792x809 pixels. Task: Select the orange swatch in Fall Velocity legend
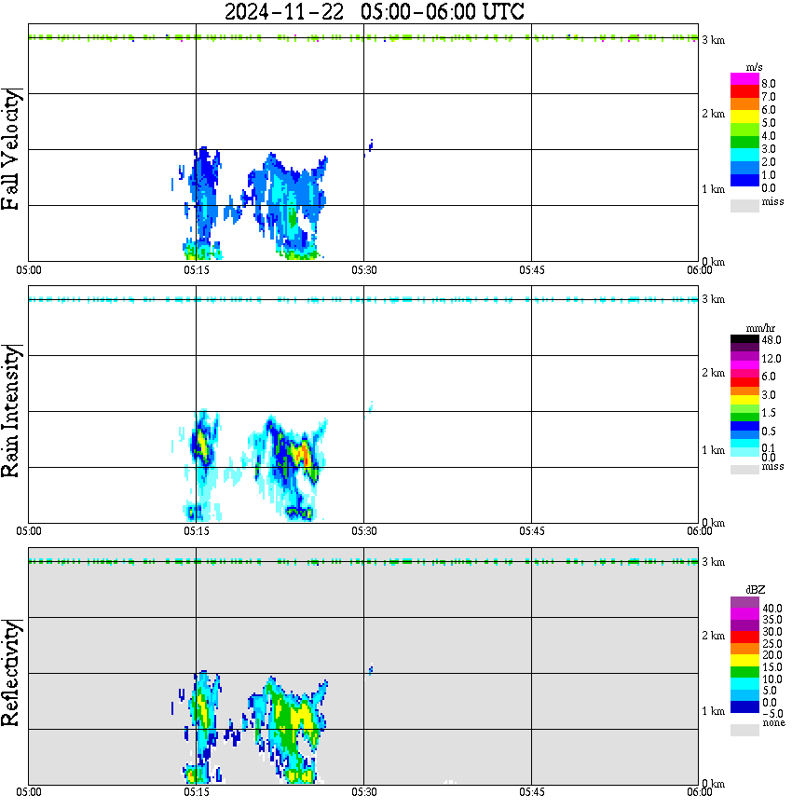tap(744, 104)
